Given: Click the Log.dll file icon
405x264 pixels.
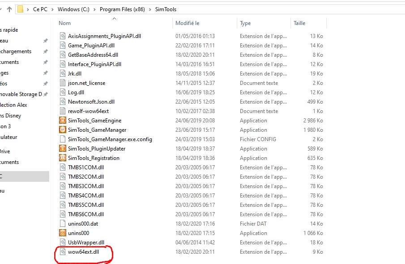Looking at the screenshot, I should [x=63, y=92].
